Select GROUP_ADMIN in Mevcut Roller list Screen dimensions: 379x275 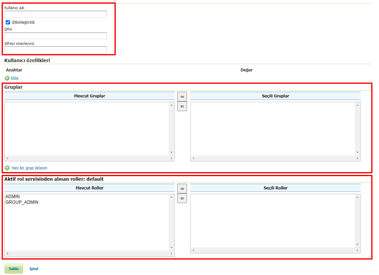click(22, 202)
